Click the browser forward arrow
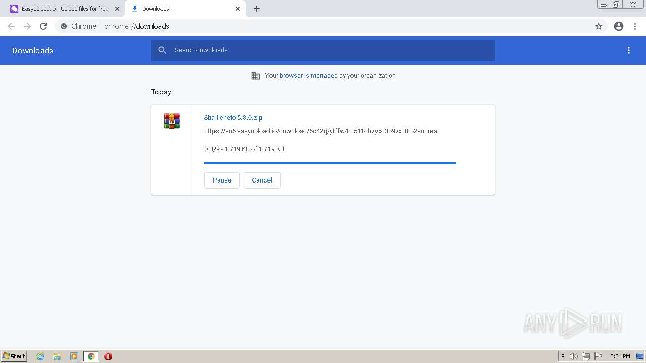Viewport: 646px width, 363px height. click(x=27, y=26)
